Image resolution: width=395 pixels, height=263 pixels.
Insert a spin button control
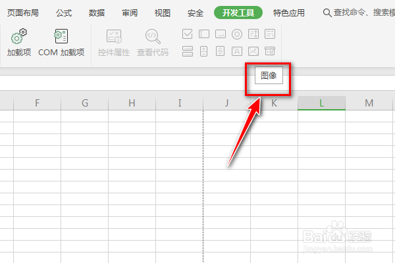coord(203,51)
